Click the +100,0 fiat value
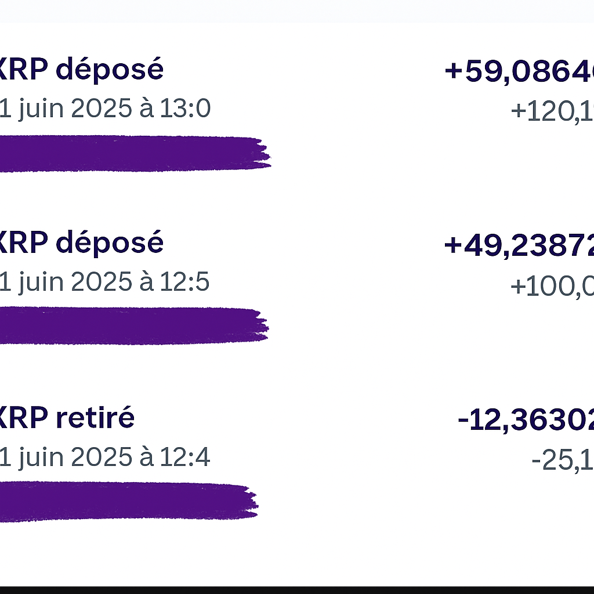Image resolution: width=594 pixels, height=594 pixels. [552, 287]
